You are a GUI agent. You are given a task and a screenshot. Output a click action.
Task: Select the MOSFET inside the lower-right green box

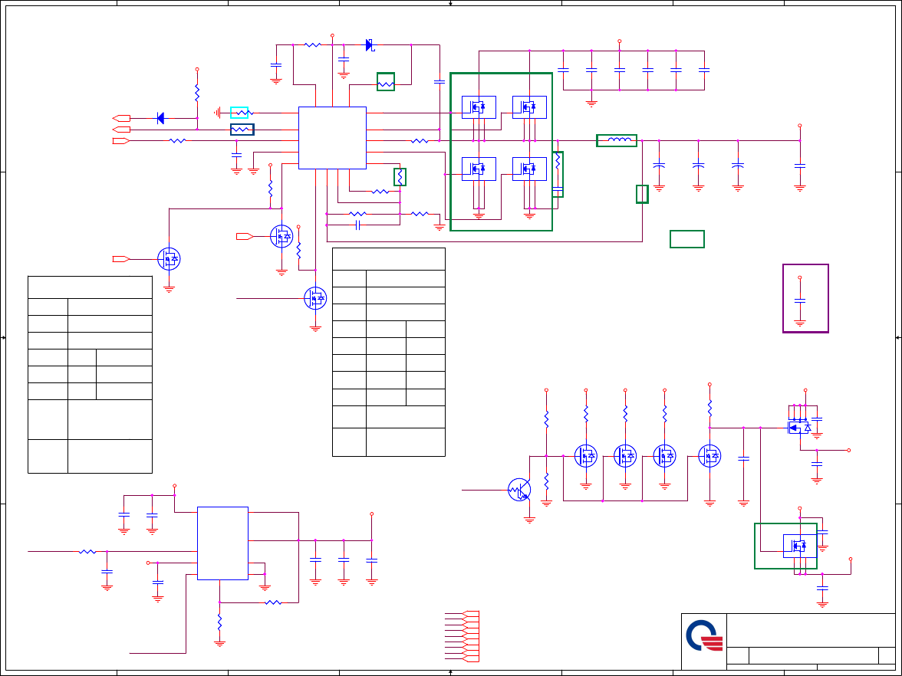(799, 546)
